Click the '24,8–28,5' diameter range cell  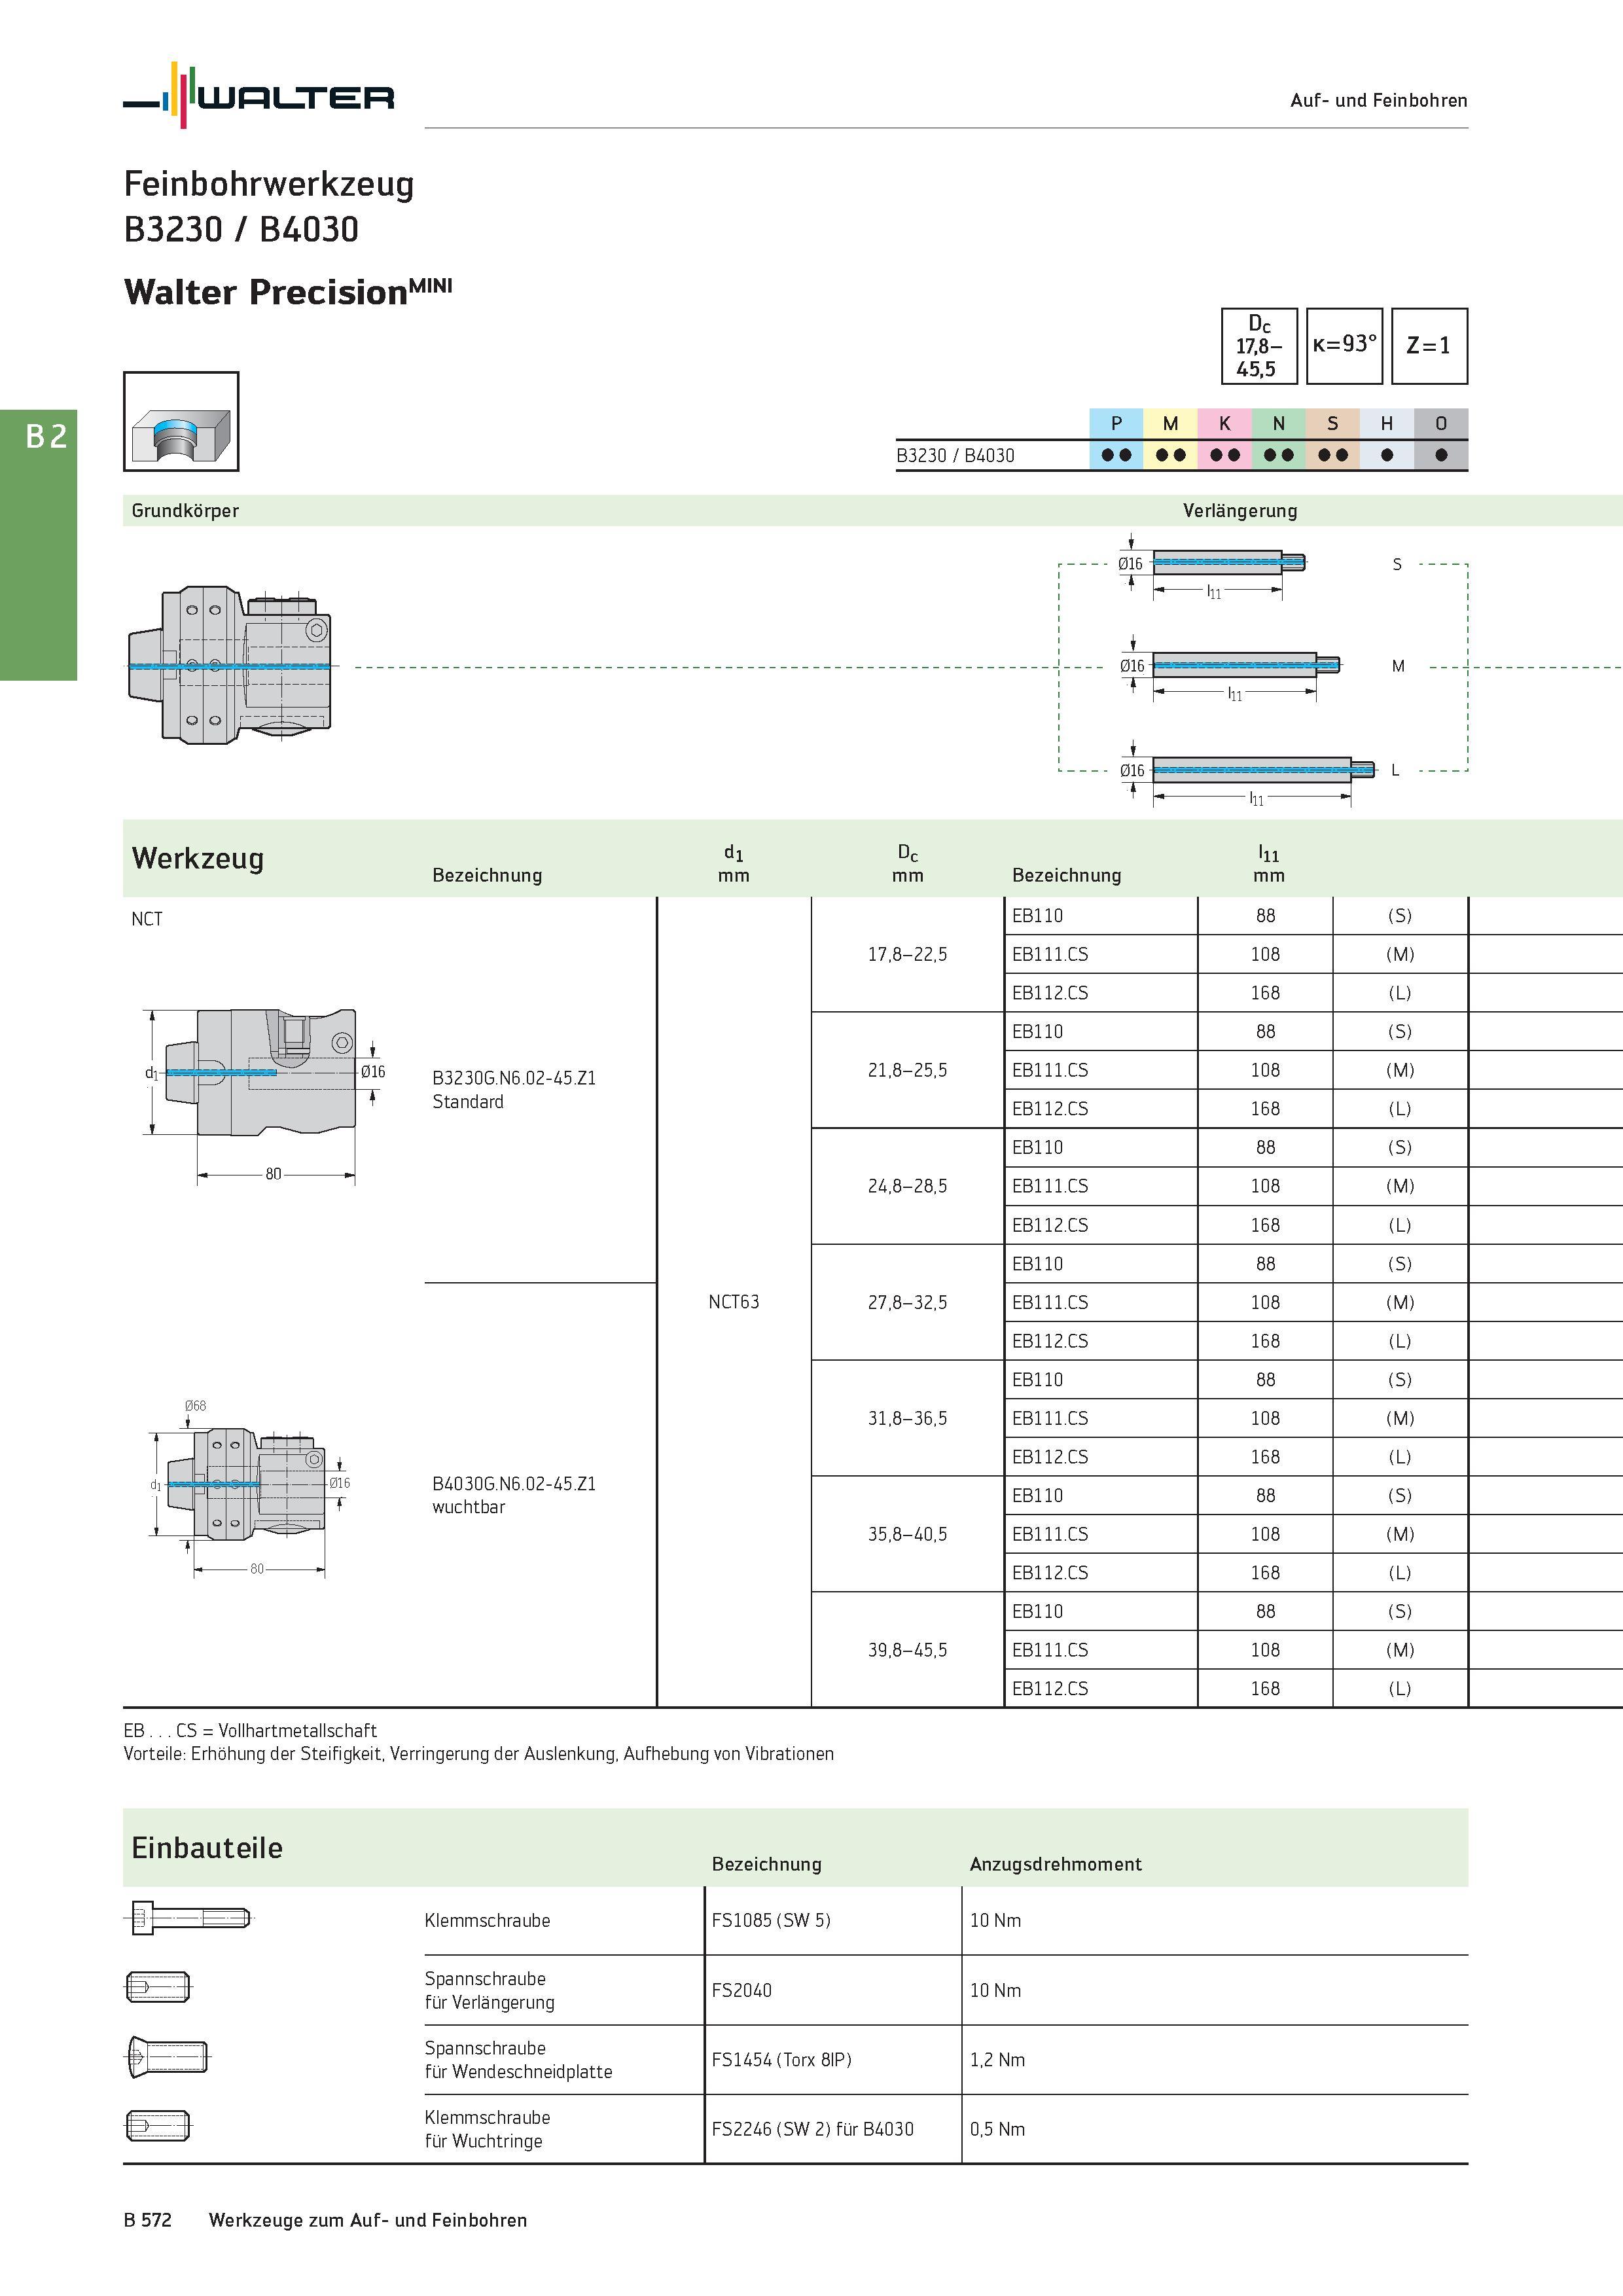(908, 1186)
